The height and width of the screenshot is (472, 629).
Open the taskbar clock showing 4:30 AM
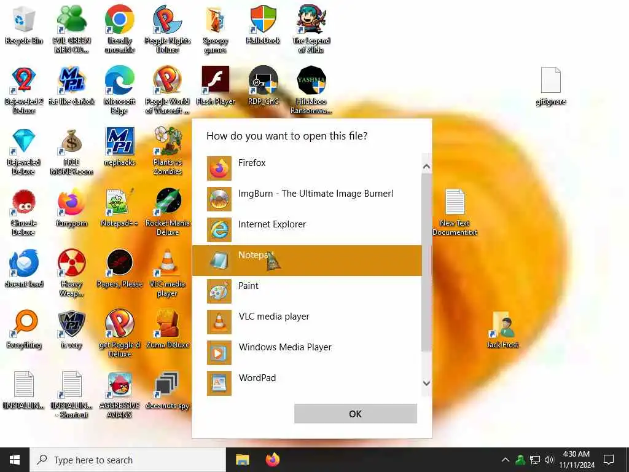(576, 460)
